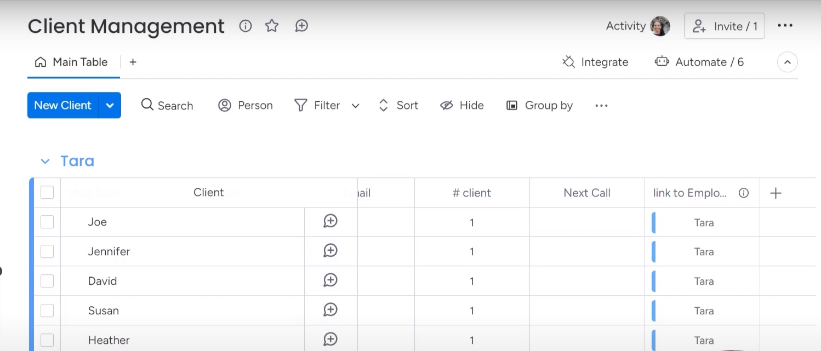Open Automate / 6

click(699, 62)
